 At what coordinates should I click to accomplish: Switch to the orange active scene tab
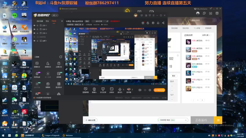click(x=54, y=21)
